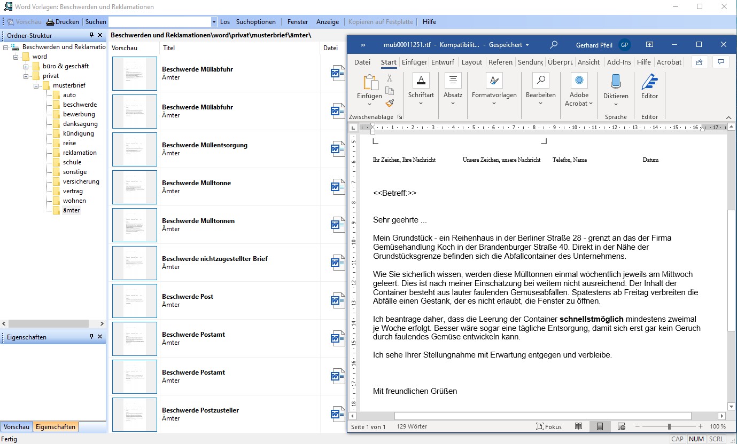Screen dimensions: 737x444
Task: Open Suchoptionen in the toolbar
Action: pyautogui.click(x=255, y=22)
